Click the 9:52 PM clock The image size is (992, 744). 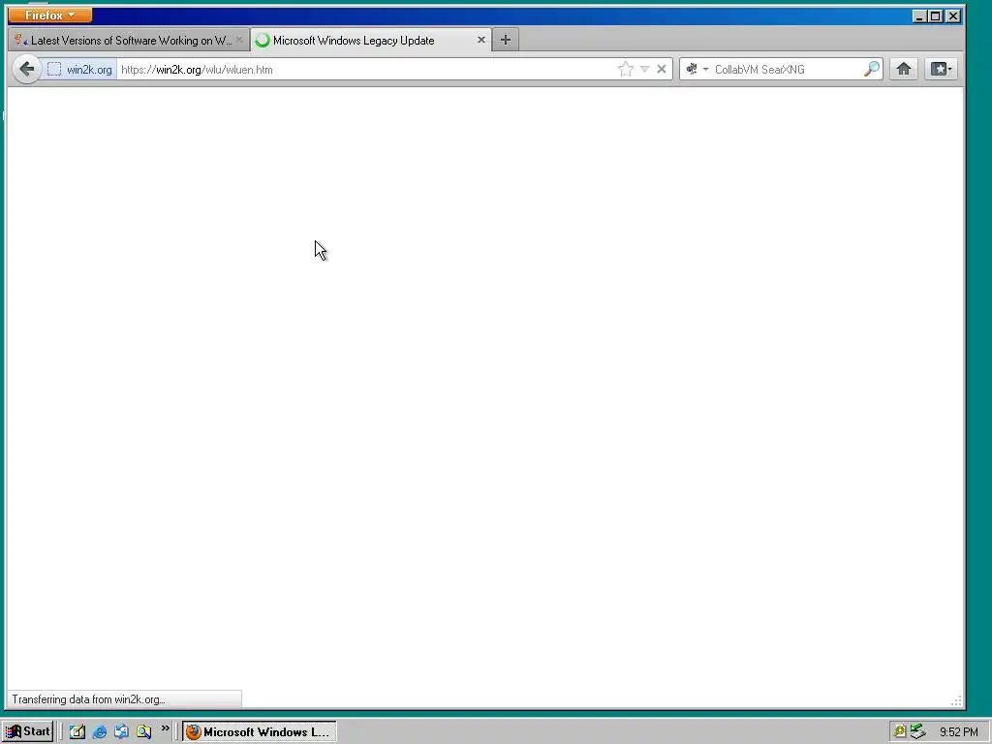coord(958,732)
